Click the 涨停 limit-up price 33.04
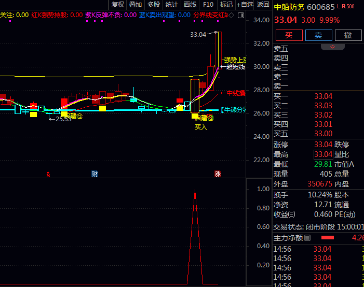The height and width of the screenshot is (287, 364). tap(323, 145)
